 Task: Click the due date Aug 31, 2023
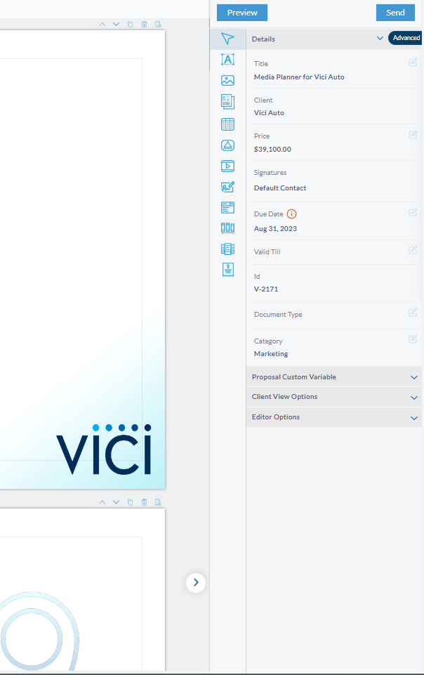[275, 228]
